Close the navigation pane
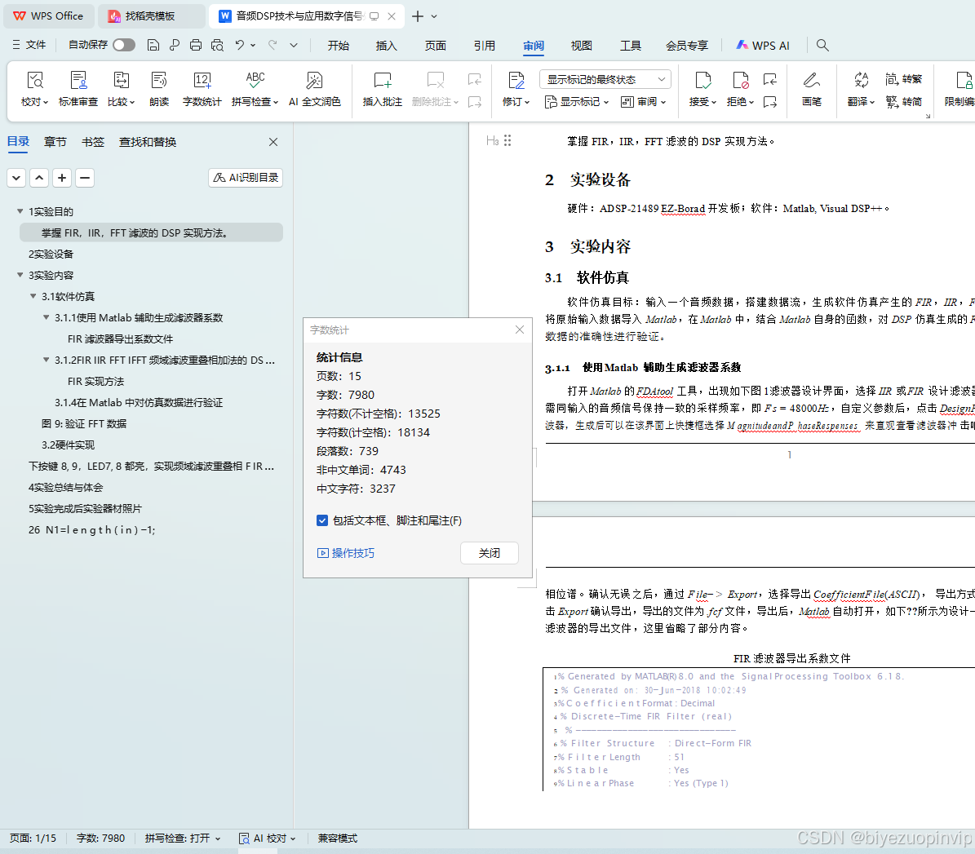 click(273, 142)
